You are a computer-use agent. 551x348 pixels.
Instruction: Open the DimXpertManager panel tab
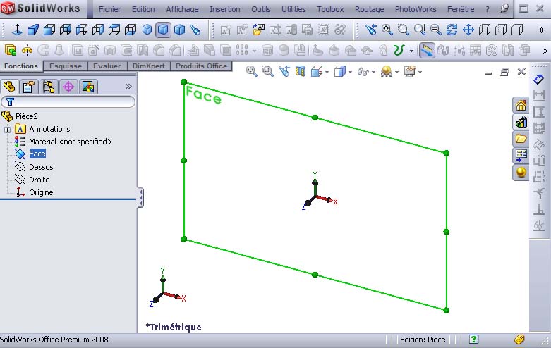[68, 87]
